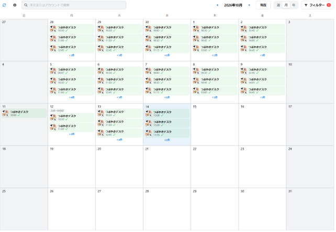Viewport: 336px width, 232px height.
Task: Click account avatar of 11:15 post on the 14th
Action: [x=148, y=133]
